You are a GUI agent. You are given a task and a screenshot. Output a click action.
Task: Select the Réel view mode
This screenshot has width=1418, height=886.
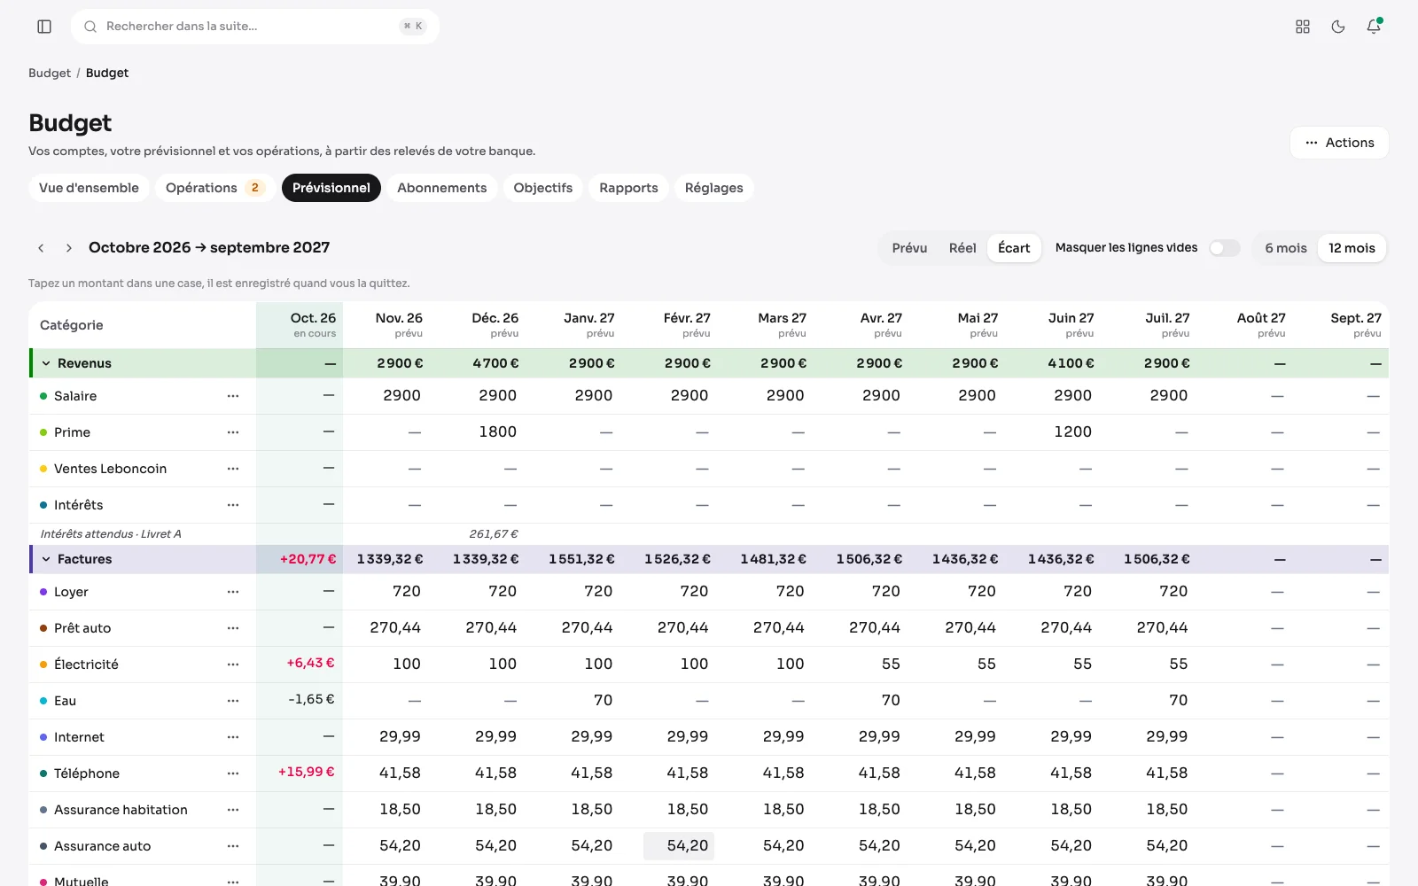(x=962, y=248)
